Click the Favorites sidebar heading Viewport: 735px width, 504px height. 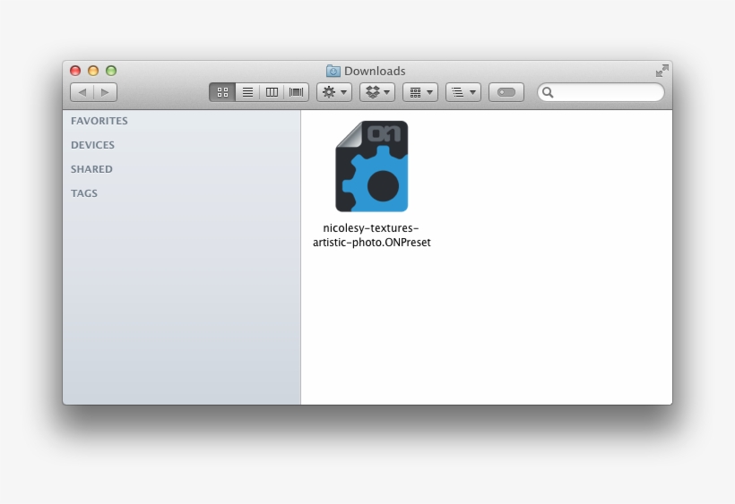point(99,121)
